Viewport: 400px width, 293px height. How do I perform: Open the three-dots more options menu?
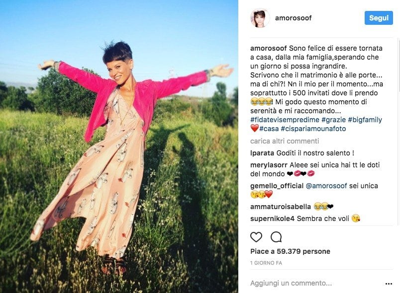tap(389, 284)
